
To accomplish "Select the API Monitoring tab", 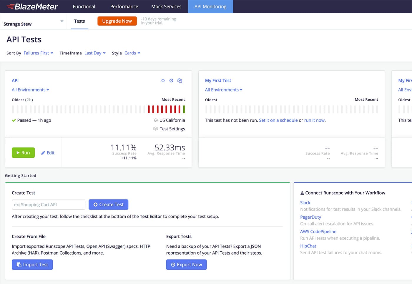I will (210, 6).
